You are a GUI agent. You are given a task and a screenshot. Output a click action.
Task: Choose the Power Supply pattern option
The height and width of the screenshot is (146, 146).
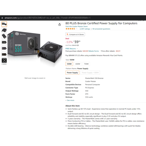click(72, 73)
